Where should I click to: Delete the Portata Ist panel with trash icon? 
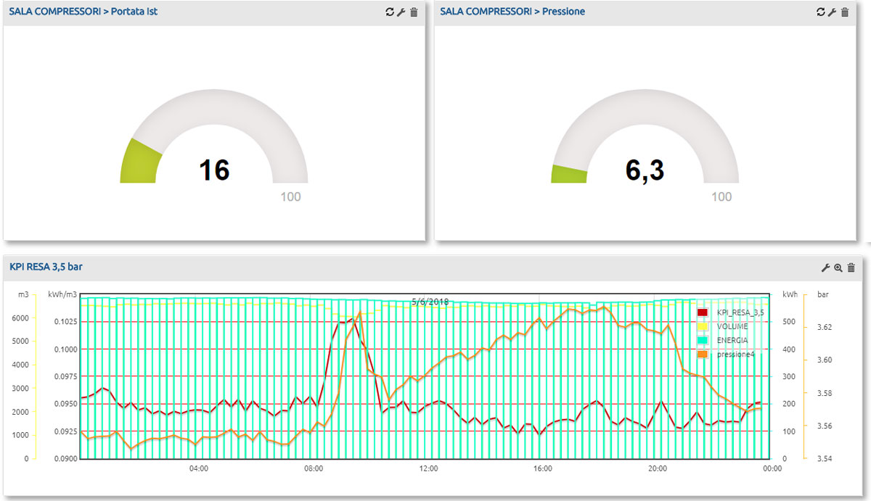[x=414, y=12]
